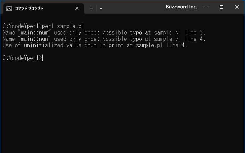This screenshot has height=153, width=245.
Task: Minimize the terminal window
Action: coord(206,7)
